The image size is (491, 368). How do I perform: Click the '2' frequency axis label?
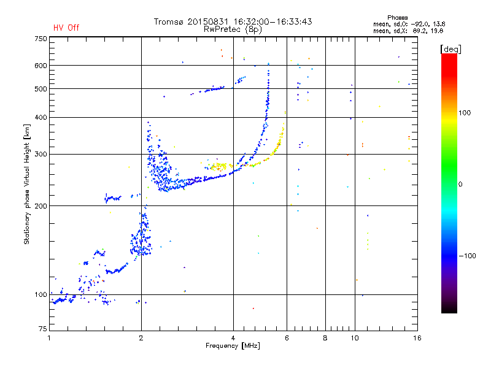pyautogui.click(x=141, y=338)
